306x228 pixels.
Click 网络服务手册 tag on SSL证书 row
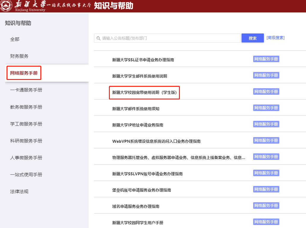click(266, 59)
